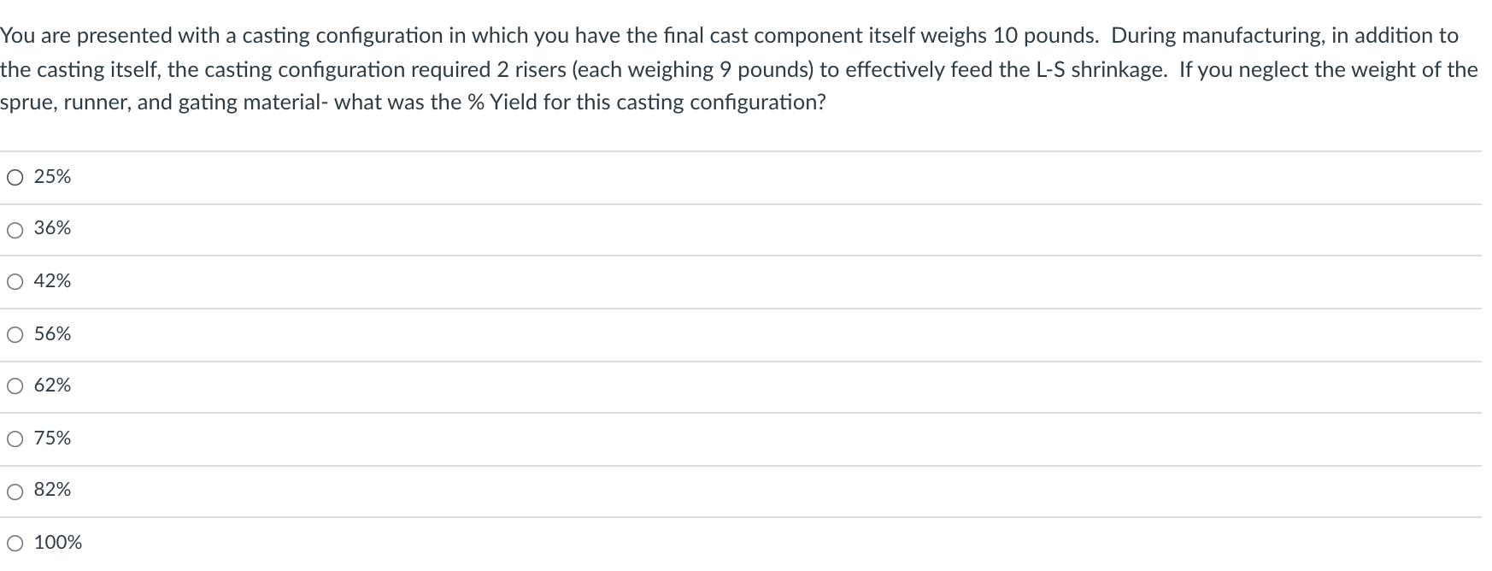Screen dimensions: 1492x571
Task: Click the "100%" answer label text
Action: click(58, 543)
